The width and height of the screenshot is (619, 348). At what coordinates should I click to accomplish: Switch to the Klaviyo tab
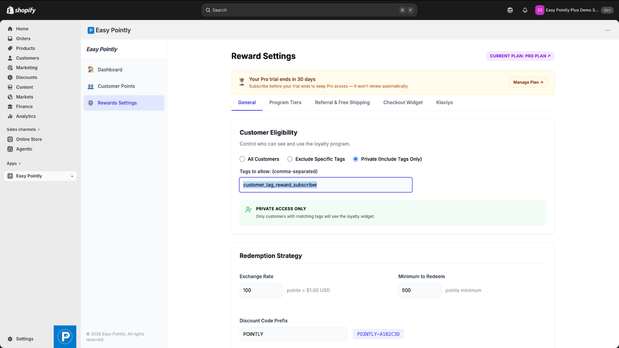(x=445, y=102)
